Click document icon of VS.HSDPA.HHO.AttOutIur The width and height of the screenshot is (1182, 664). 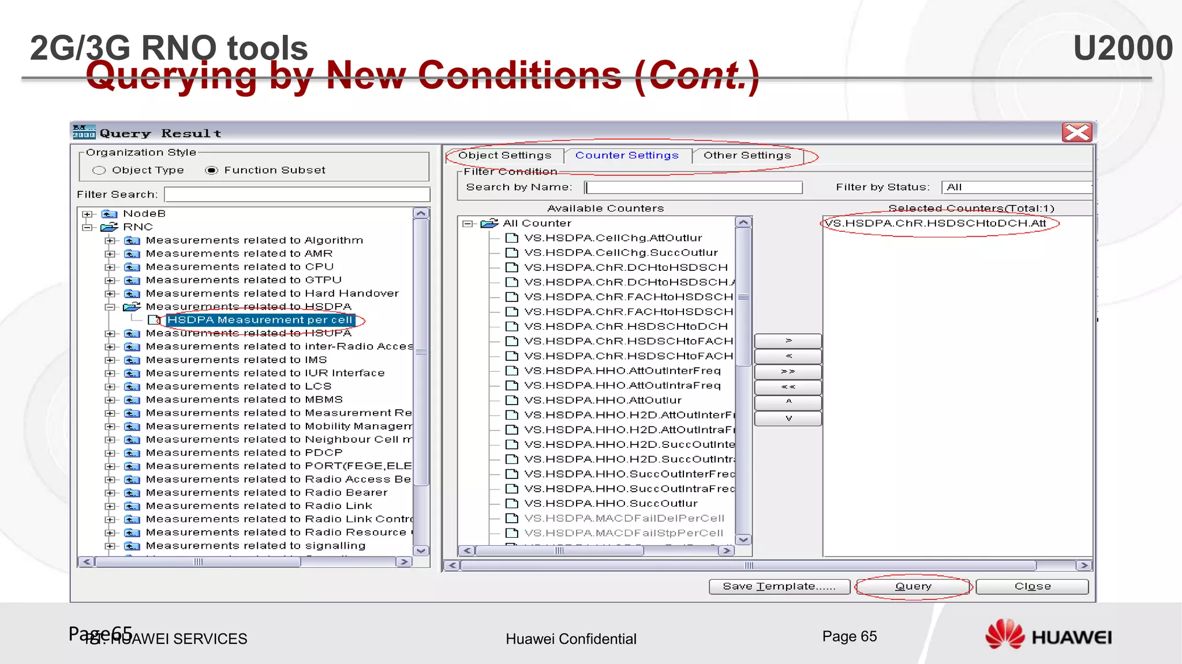(511, 401)
